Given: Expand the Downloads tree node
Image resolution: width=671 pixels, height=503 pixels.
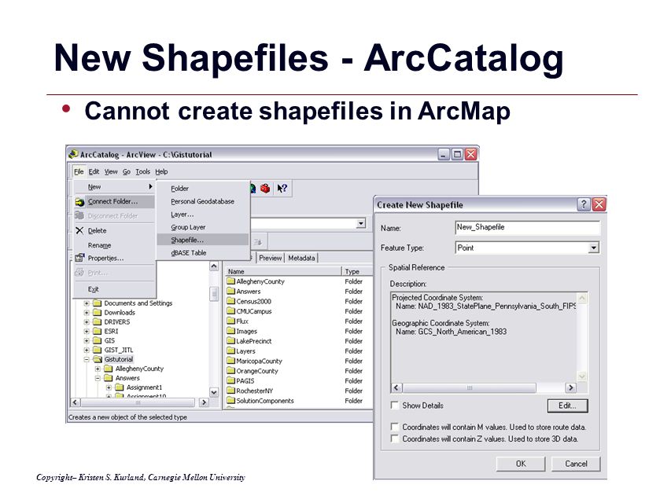Looking at the screenshot, I should (87, 312).
